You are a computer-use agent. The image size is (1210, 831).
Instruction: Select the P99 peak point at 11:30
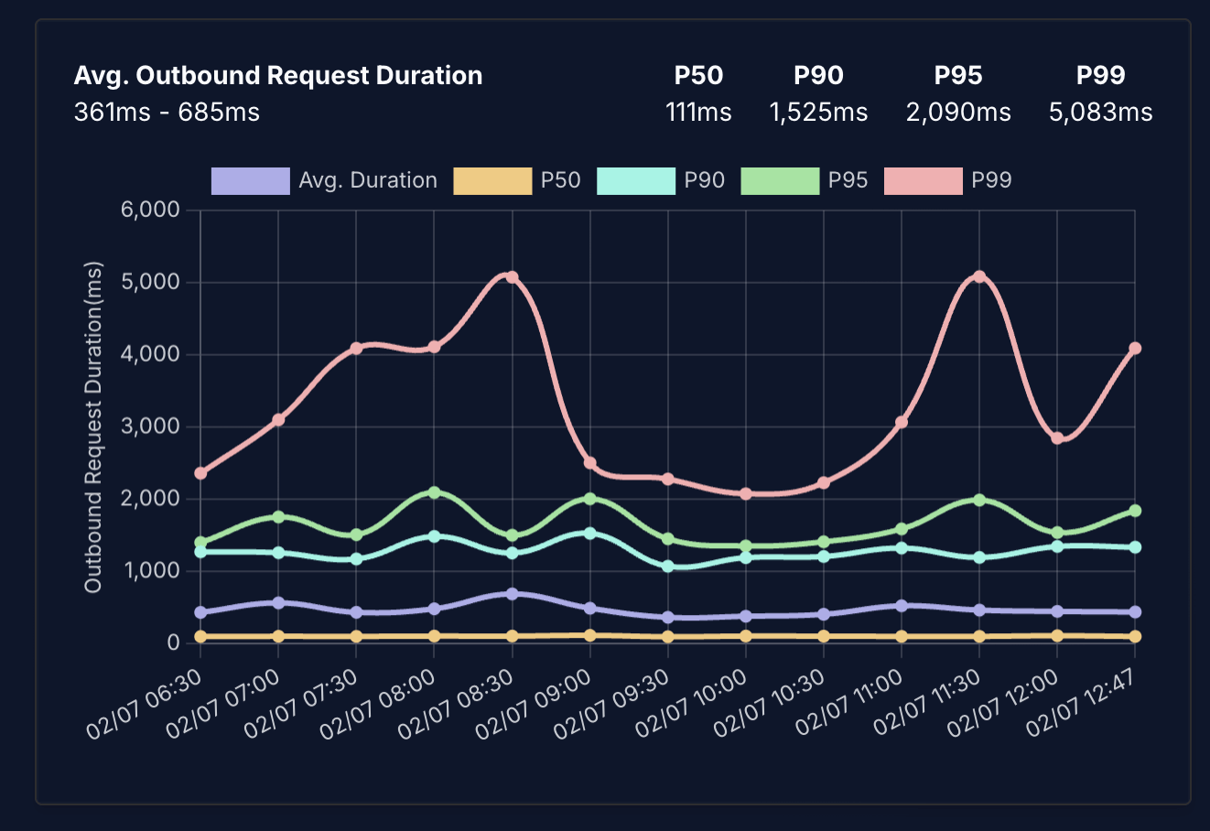980,276
